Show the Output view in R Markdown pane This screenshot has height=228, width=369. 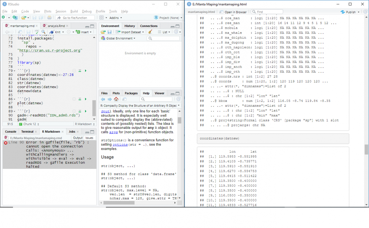point(78,138)
